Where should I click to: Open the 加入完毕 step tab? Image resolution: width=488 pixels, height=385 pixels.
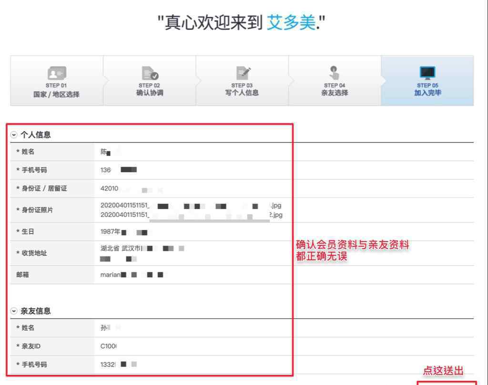pos(427,81)
